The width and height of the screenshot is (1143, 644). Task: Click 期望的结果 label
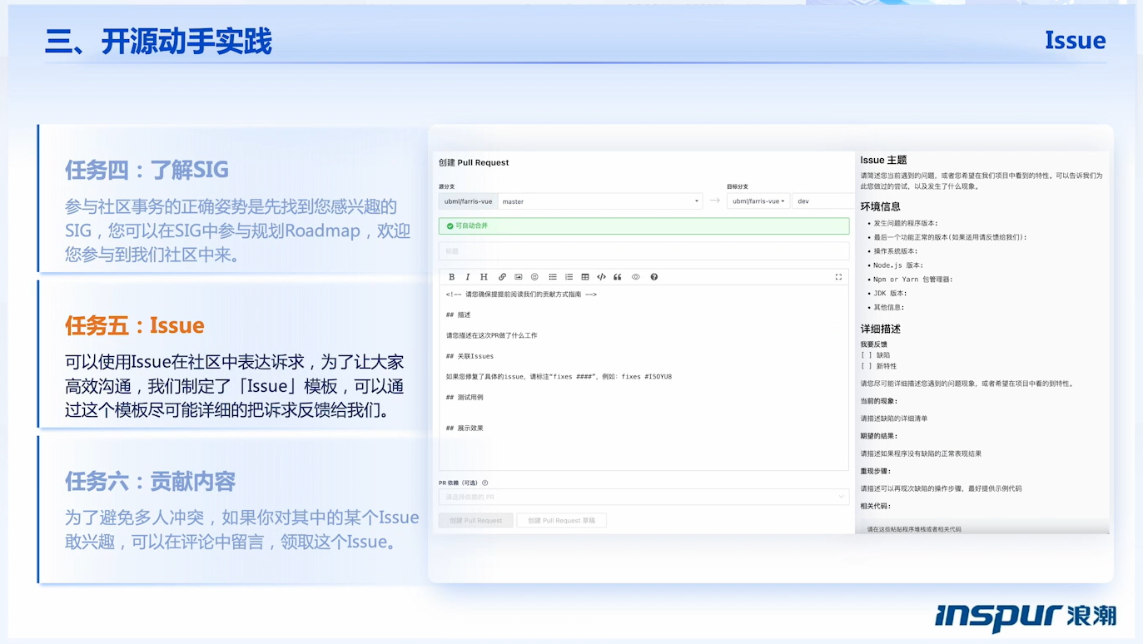879,436
